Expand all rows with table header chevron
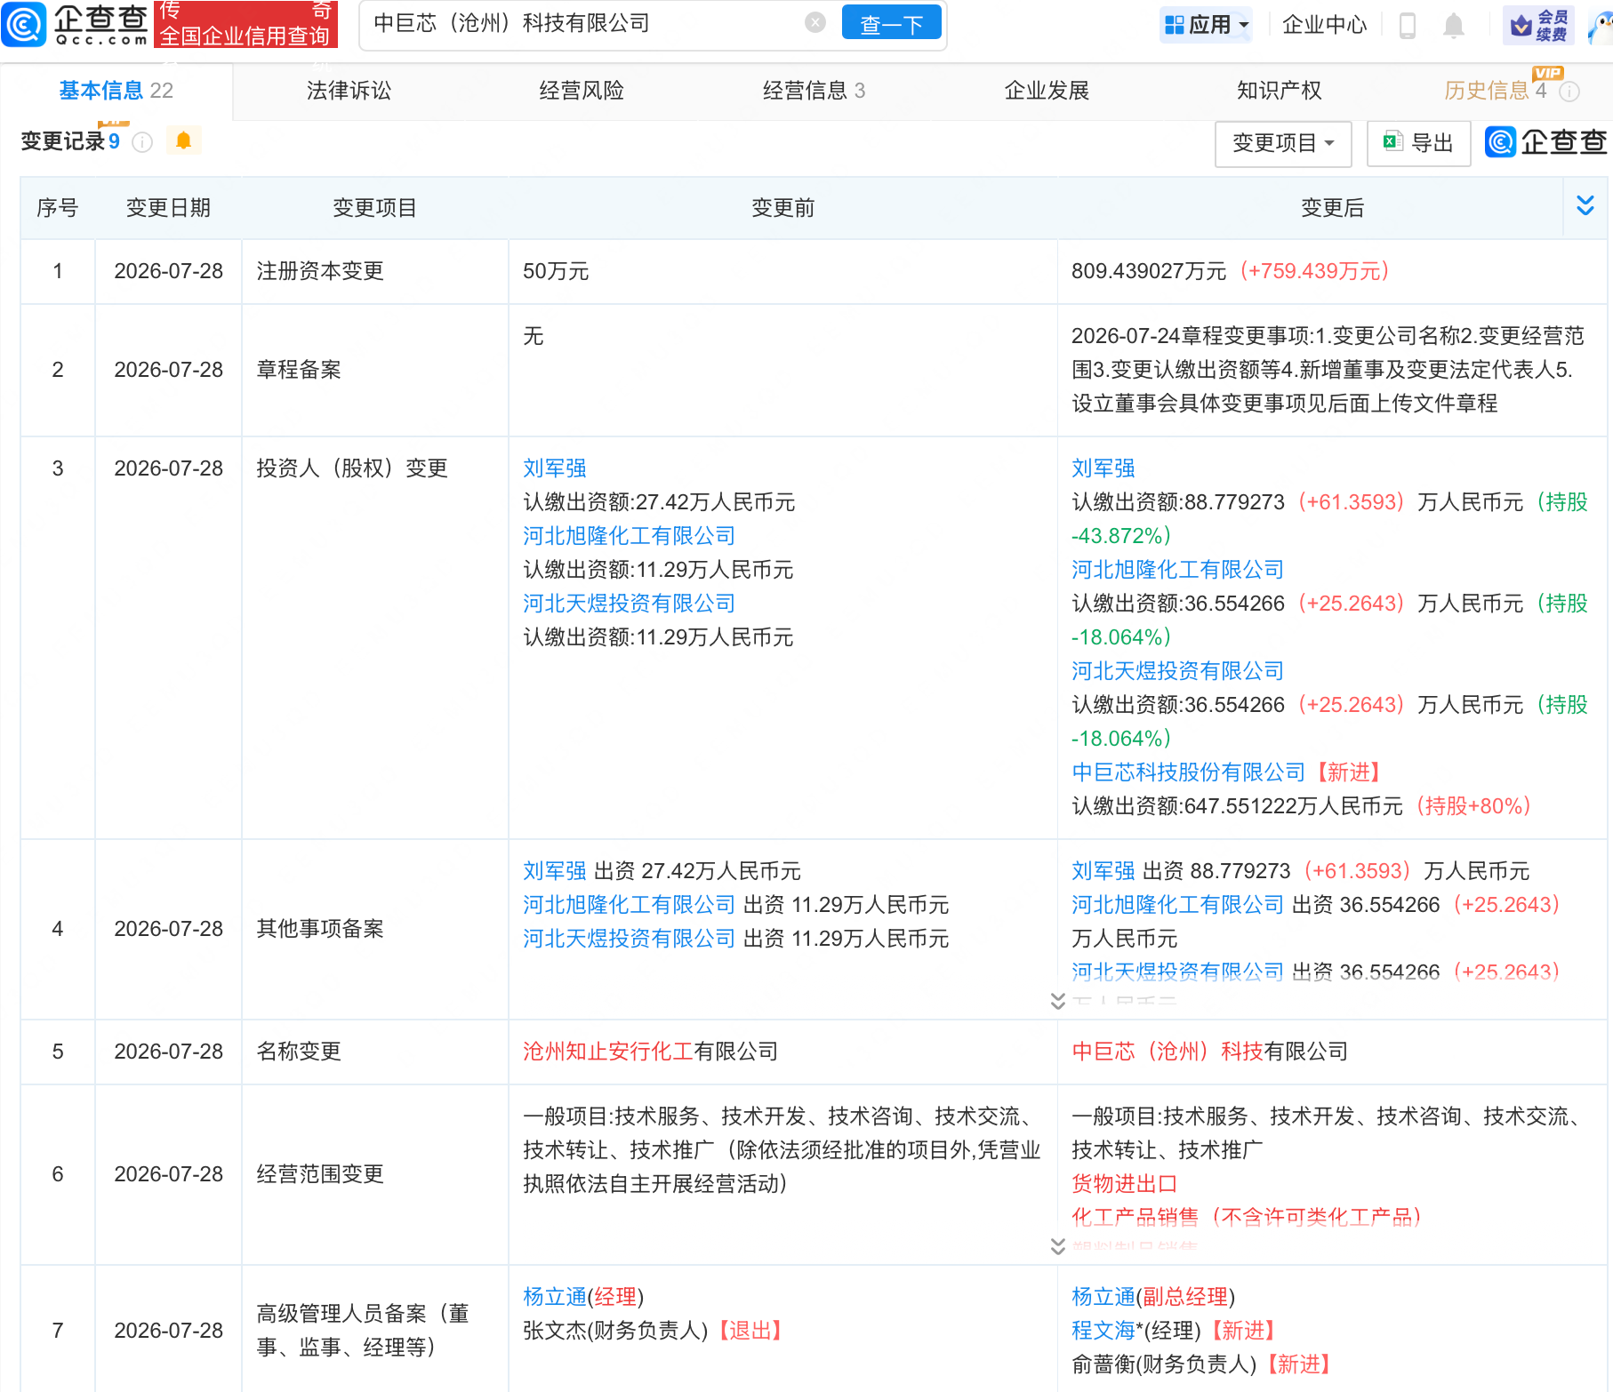1613x1392 pixels. [x=1585, y=206]
